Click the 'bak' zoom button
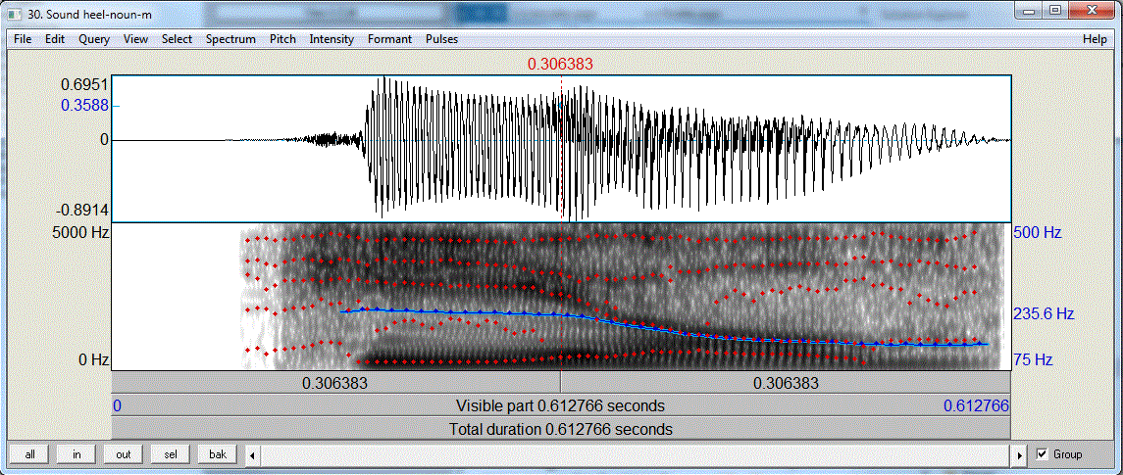The width and height of the screenshot is (1123, 475). point(218,454)
